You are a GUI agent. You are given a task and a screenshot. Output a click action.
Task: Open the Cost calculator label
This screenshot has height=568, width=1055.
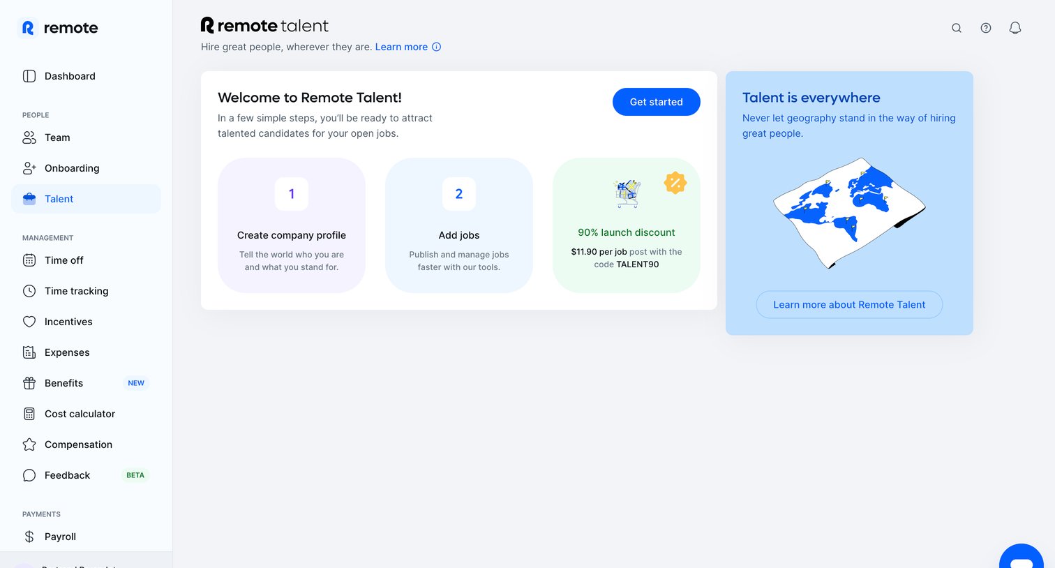coord(80,414)
